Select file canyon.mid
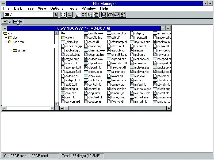 pyautogui.click(x=71, y=102)
